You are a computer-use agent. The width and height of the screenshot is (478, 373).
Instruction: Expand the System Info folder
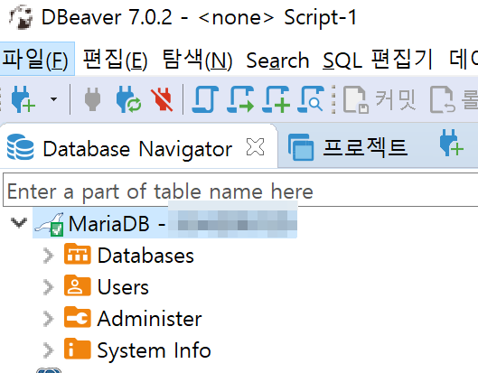coord(48,350)
